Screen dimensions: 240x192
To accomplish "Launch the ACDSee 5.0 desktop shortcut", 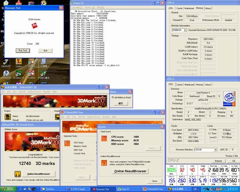I will point(19,75).
